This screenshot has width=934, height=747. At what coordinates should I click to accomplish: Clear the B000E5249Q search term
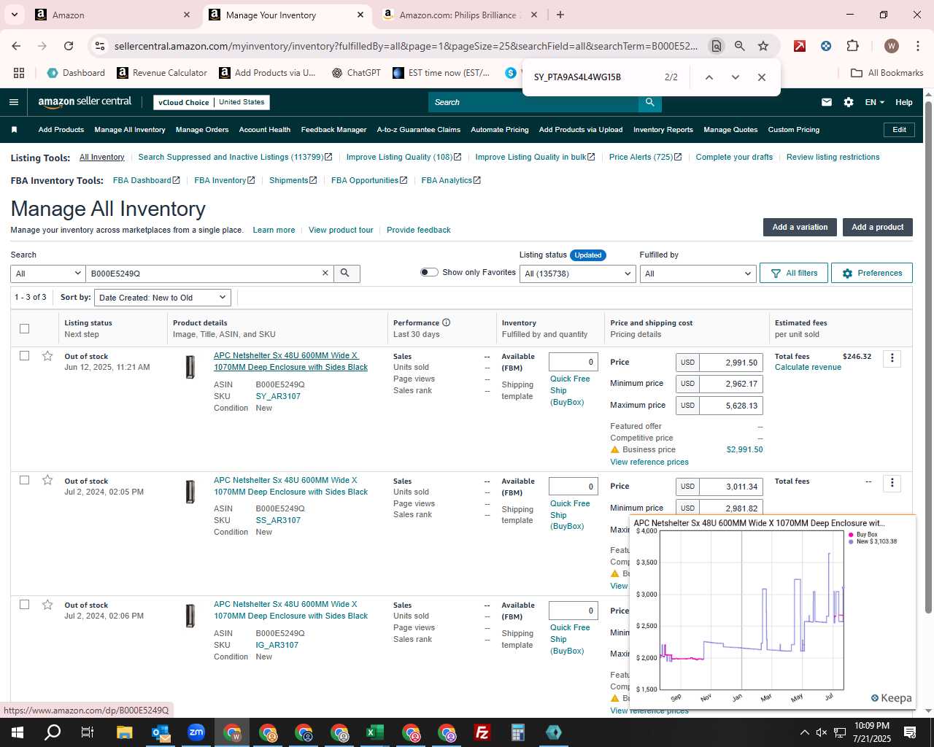coord(325,273)
